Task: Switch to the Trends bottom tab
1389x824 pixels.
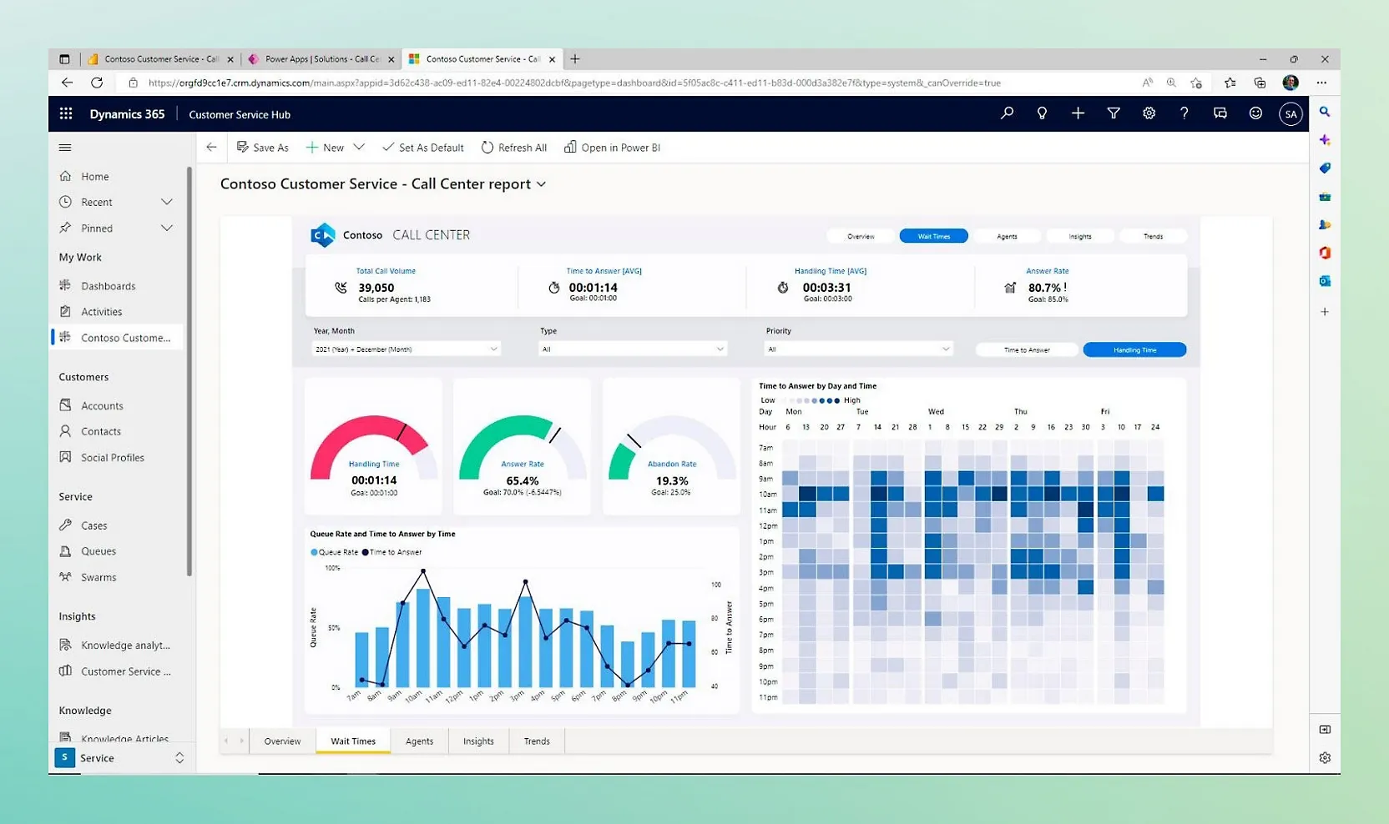Action: point(537,741)
